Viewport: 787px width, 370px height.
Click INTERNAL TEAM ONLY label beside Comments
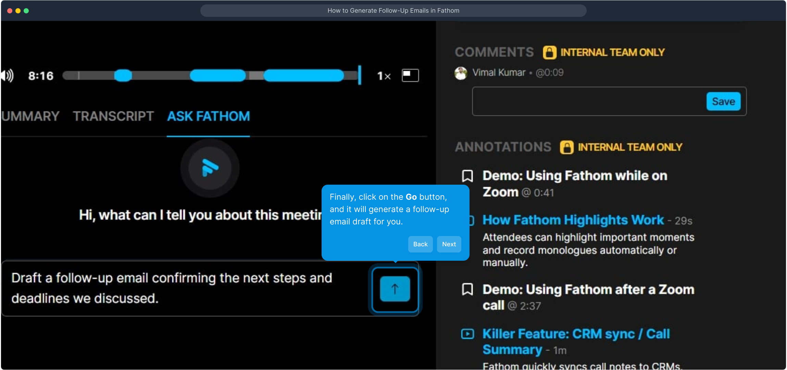612,52
